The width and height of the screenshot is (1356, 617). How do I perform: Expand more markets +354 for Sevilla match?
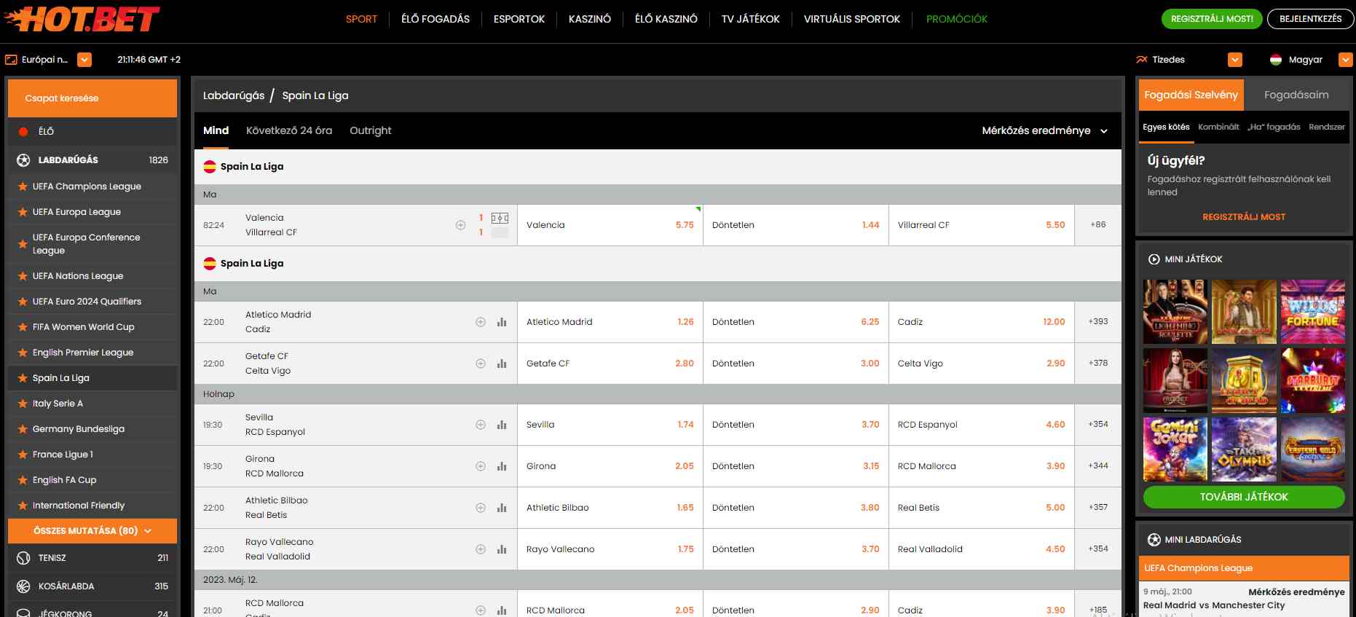tap(1098, 425)
